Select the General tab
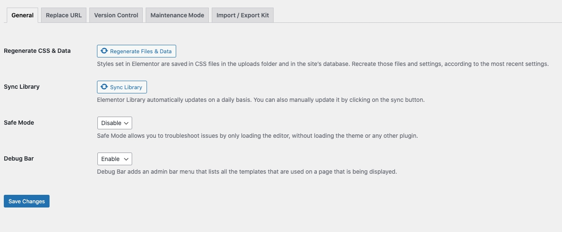This screenshot has height=232, width=562. coord(22,15)
